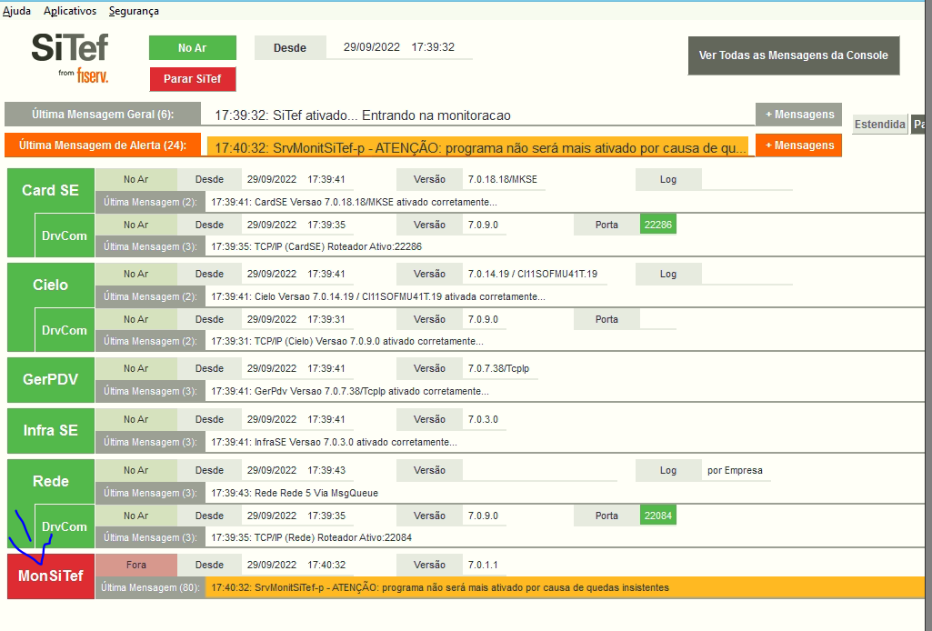Select the Última Mensagem Geral (6) label
The width and height of the screenshot is (932, 631).
pyautogui.click(x=103, y=114)
